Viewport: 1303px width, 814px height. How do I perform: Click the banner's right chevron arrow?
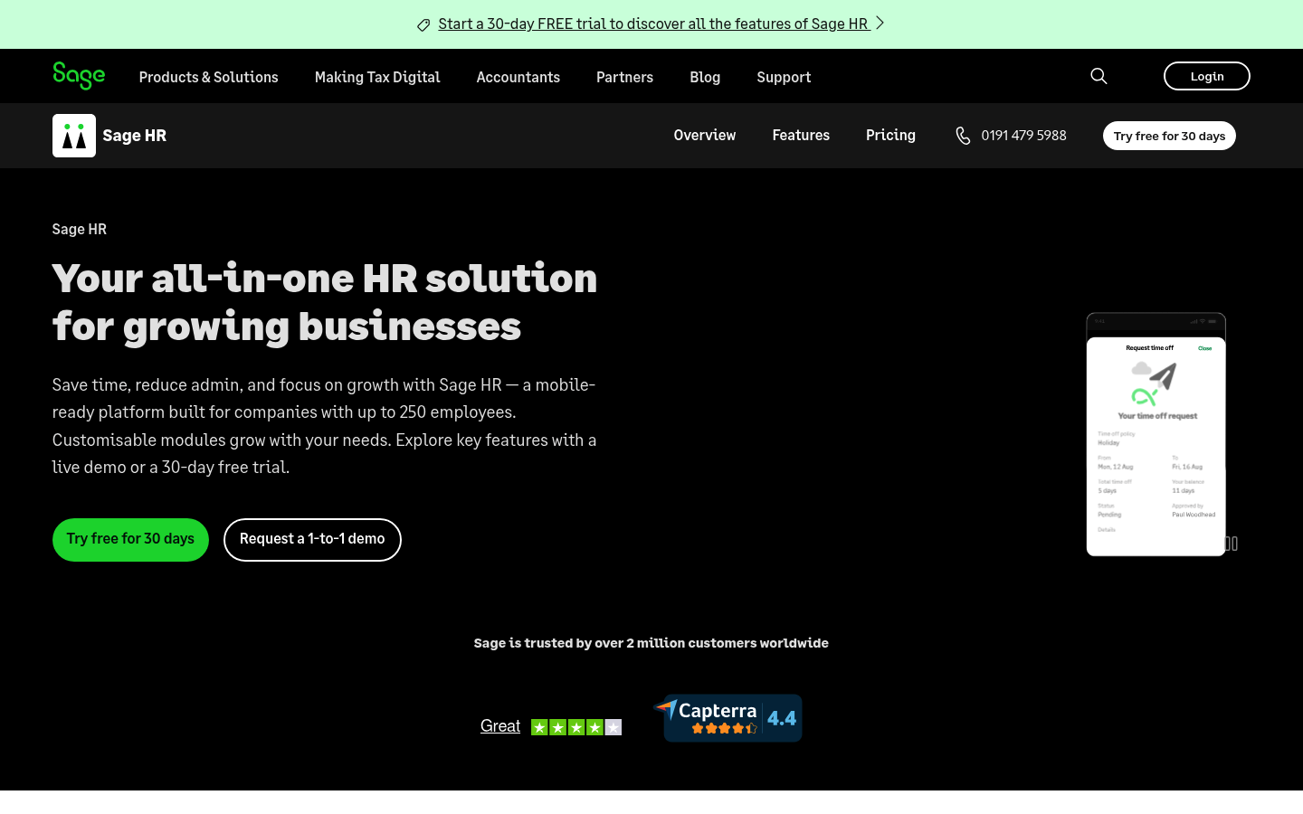[x=880, y=24]
